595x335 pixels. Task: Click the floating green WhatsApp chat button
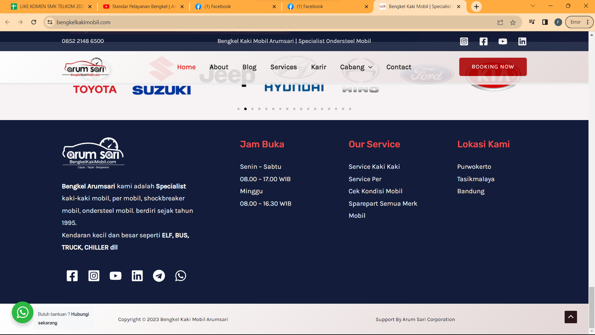coord(23,312)
